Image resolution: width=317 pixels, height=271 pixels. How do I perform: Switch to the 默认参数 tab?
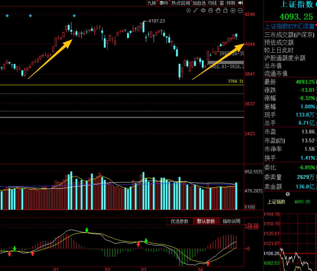206,221
